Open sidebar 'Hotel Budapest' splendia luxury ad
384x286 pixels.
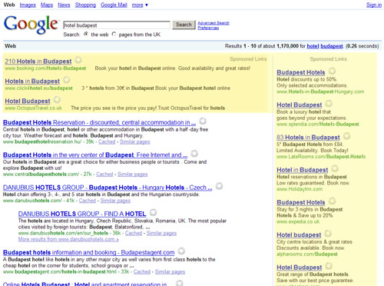(300, 105)
